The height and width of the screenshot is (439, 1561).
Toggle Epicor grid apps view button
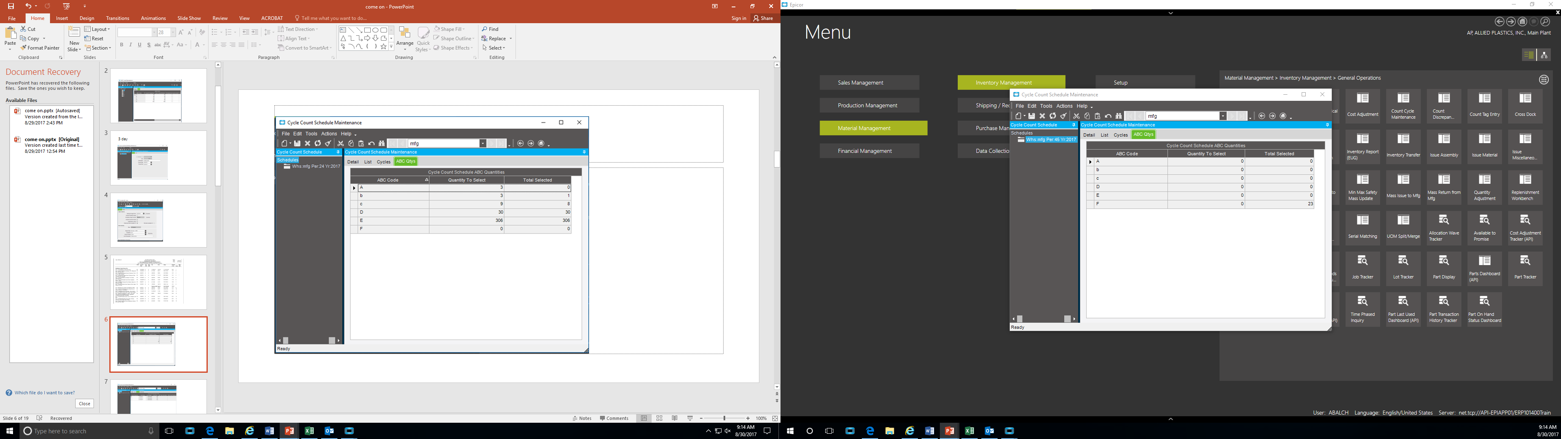[1544, 79]
